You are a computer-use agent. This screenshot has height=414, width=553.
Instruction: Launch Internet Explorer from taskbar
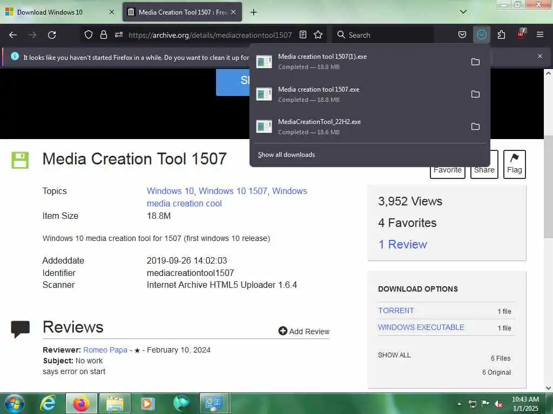point(48,403)
